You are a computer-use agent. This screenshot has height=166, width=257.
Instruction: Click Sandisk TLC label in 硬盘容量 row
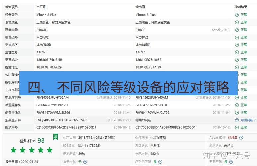pos(220,30)
